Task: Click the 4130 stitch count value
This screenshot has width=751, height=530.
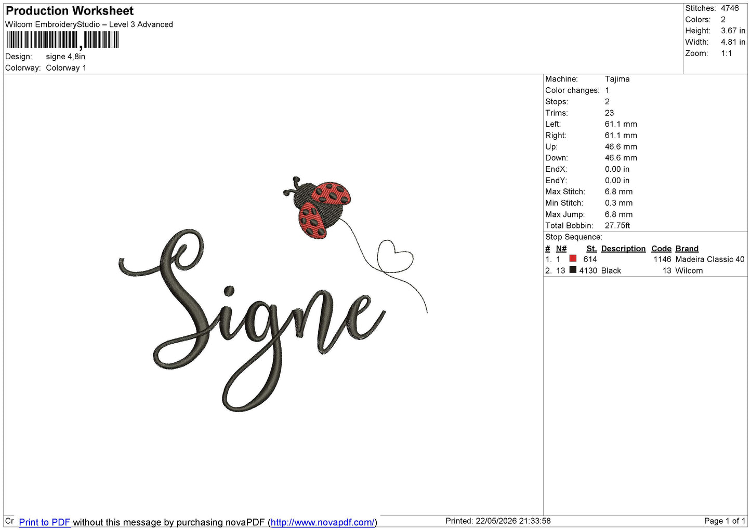Action: pos(588,270)
